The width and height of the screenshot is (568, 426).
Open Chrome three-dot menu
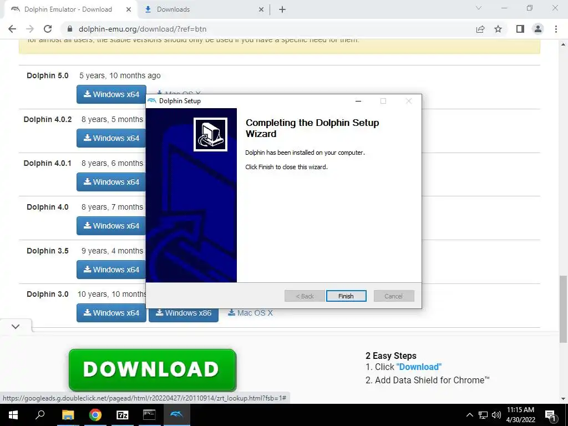tap(556, 29)
